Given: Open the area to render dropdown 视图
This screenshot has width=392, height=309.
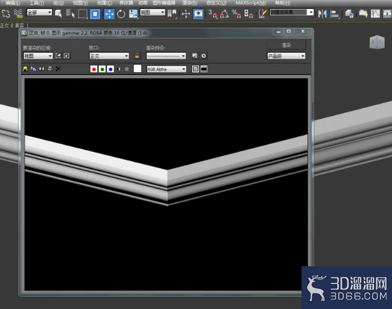Looking at the screenshot, I should tap(38, 56).
